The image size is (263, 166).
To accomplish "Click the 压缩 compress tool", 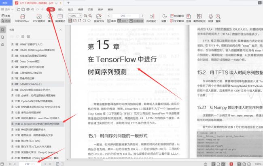I will (x=189, y=19).
